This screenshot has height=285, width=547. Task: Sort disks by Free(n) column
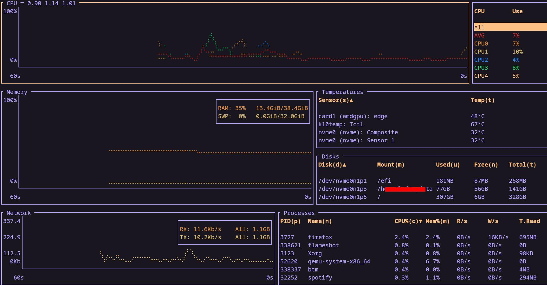coord(486,165)
